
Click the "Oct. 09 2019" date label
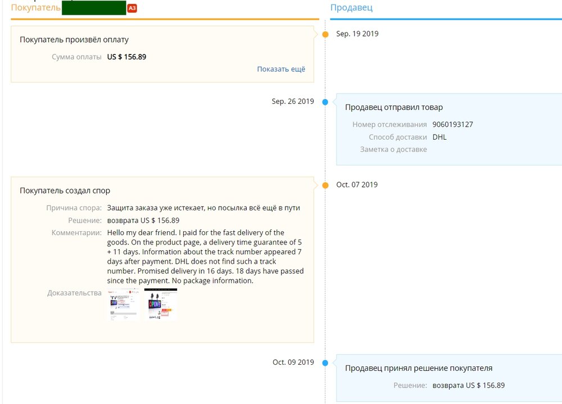(293, 362)
